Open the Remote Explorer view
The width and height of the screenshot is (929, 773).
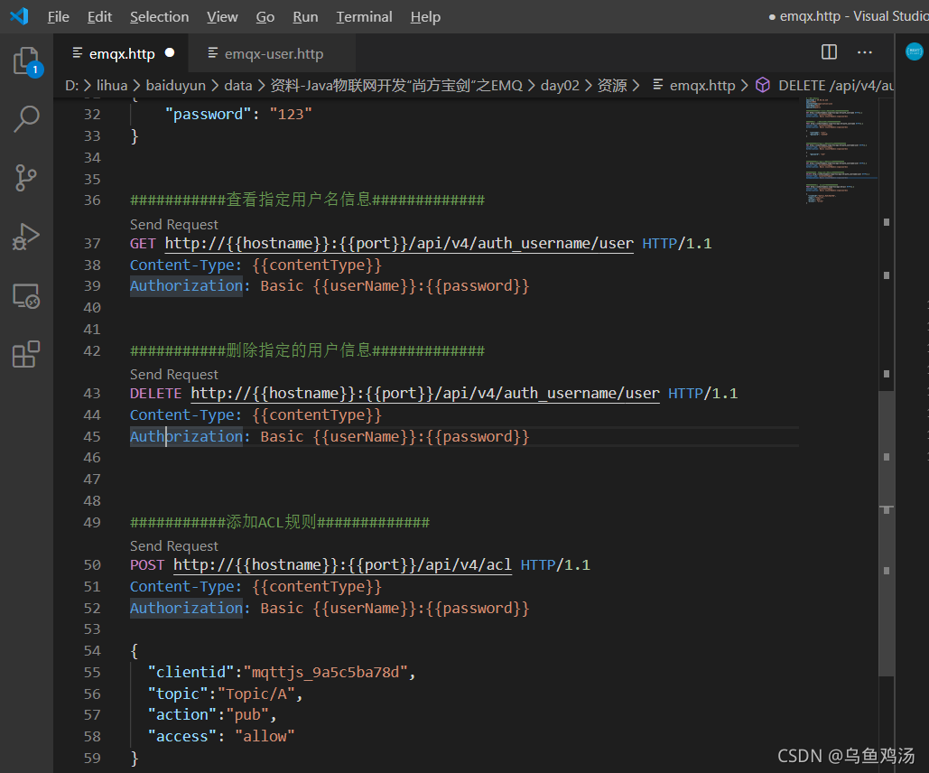click(x=26, y=295)
